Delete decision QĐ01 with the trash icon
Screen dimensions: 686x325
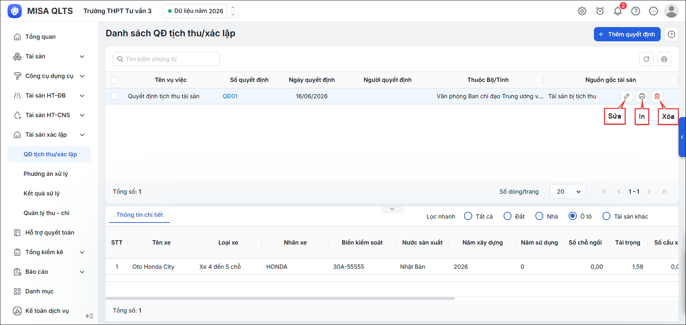pyautogui.click(x=657, y=96)
